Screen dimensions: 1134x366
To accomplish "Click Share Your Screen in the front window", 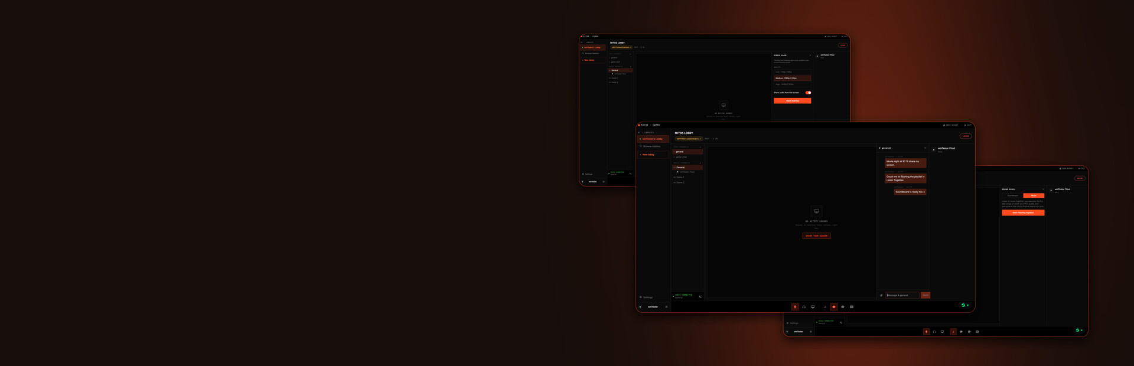I will tap(816, 236).
